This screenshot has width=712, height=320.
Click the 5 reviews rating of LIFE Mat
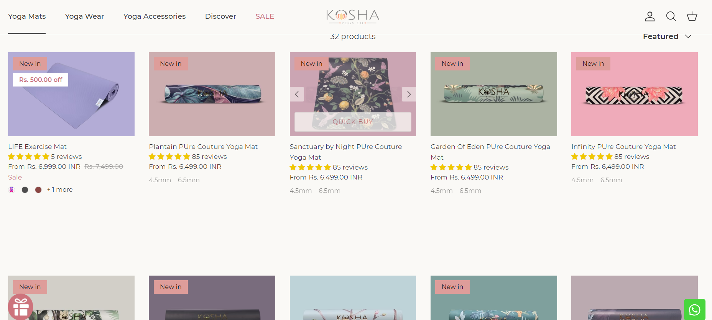[45, 157]
